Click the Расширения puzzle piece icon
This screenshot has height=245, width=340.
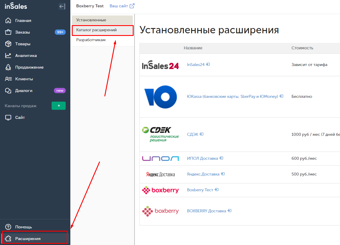tap(8, 239)
